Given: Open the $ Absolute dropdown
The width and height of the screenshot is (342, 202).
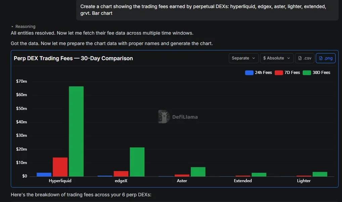Looking at the screenshot, I should [276, 58].
